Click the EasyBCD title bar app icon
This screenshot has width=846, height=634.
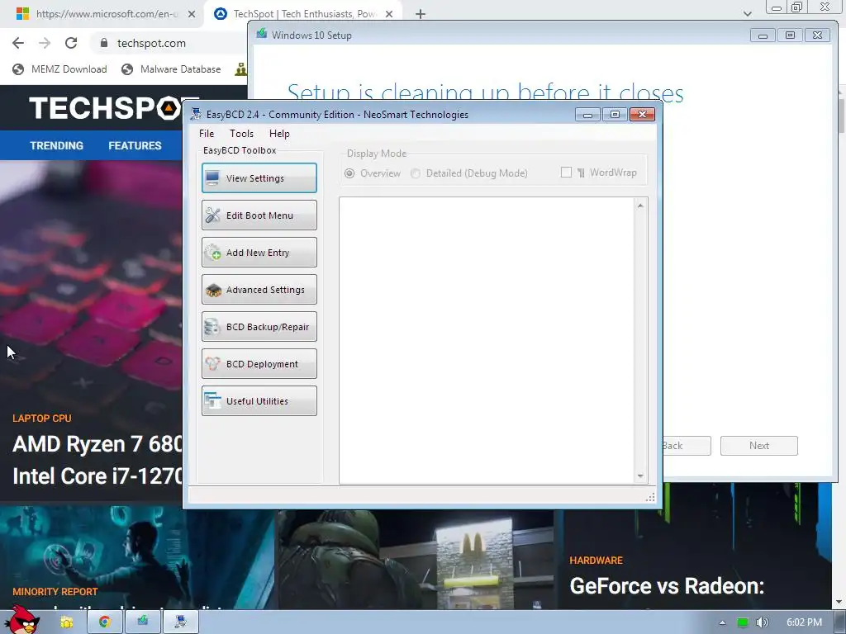(x=196, y=114)
